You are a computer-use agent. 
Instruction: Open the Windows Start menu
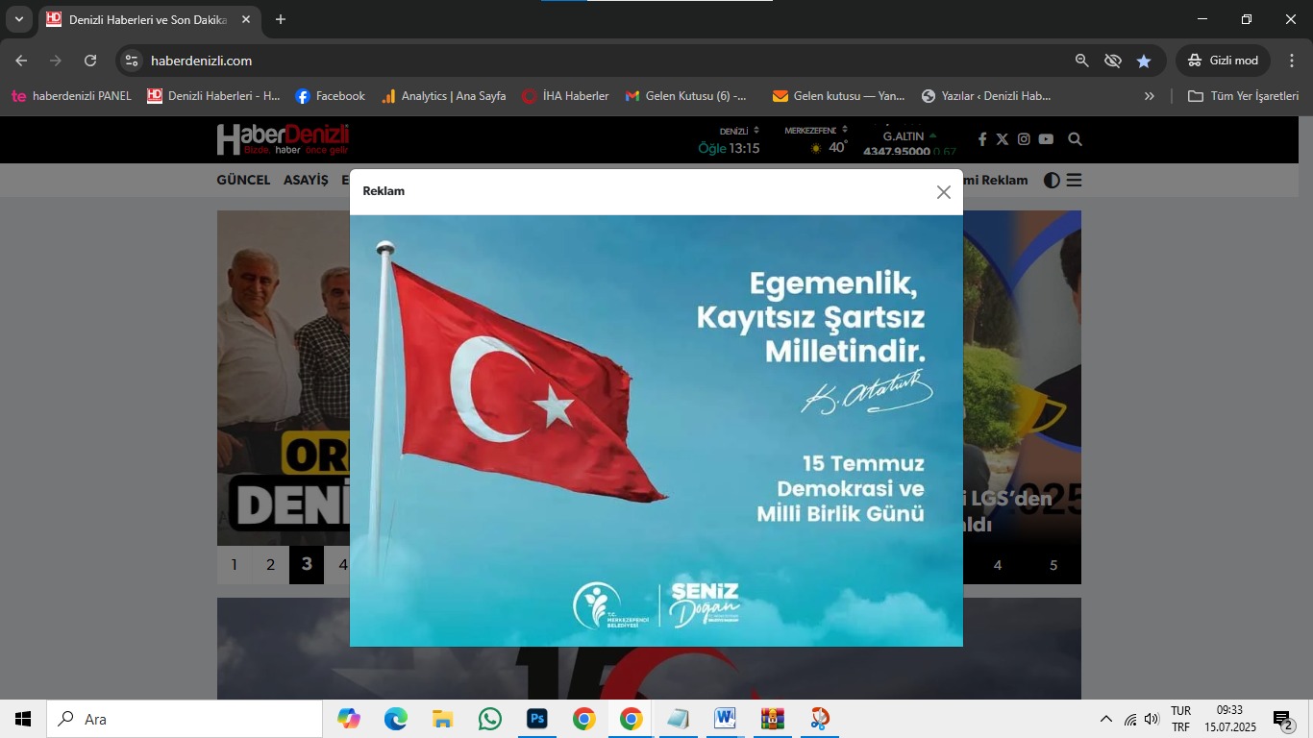[x=23, y=719]
